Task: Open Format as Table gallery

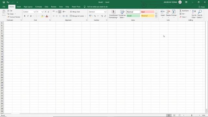Action: [122, 14]
